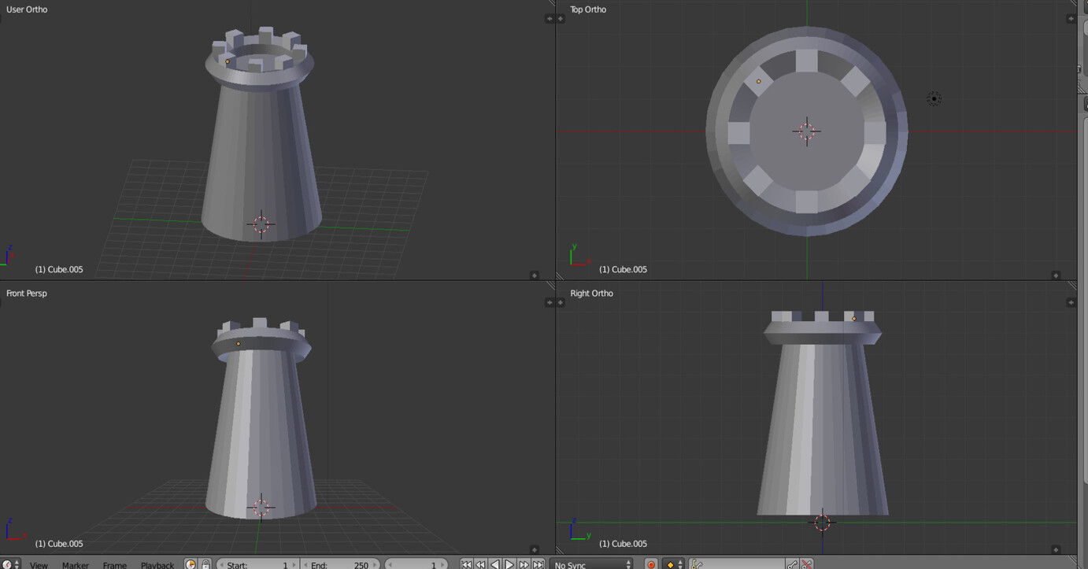Click the orange keying diamond icon

point(670,563)
